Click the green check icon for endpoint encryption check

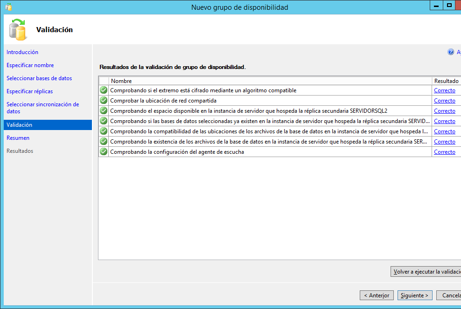pos(103,90)
